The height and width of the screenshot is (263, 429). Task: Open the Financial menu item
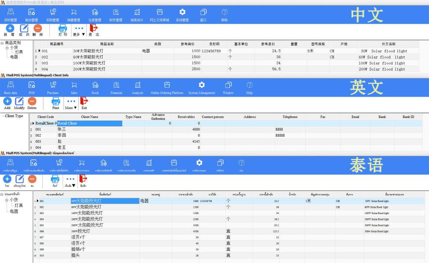116,85
